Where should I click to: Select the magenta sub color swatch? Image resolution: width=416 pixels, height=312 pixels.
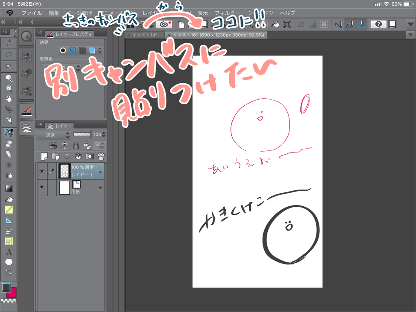(12, 292)
